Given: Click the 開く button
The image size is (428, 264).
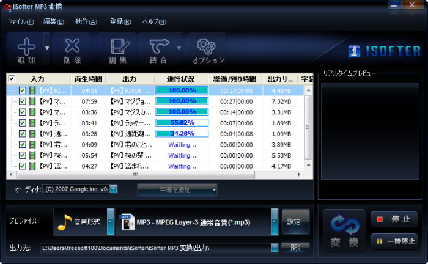Looking at the screenshot, I should pos(295,248).
